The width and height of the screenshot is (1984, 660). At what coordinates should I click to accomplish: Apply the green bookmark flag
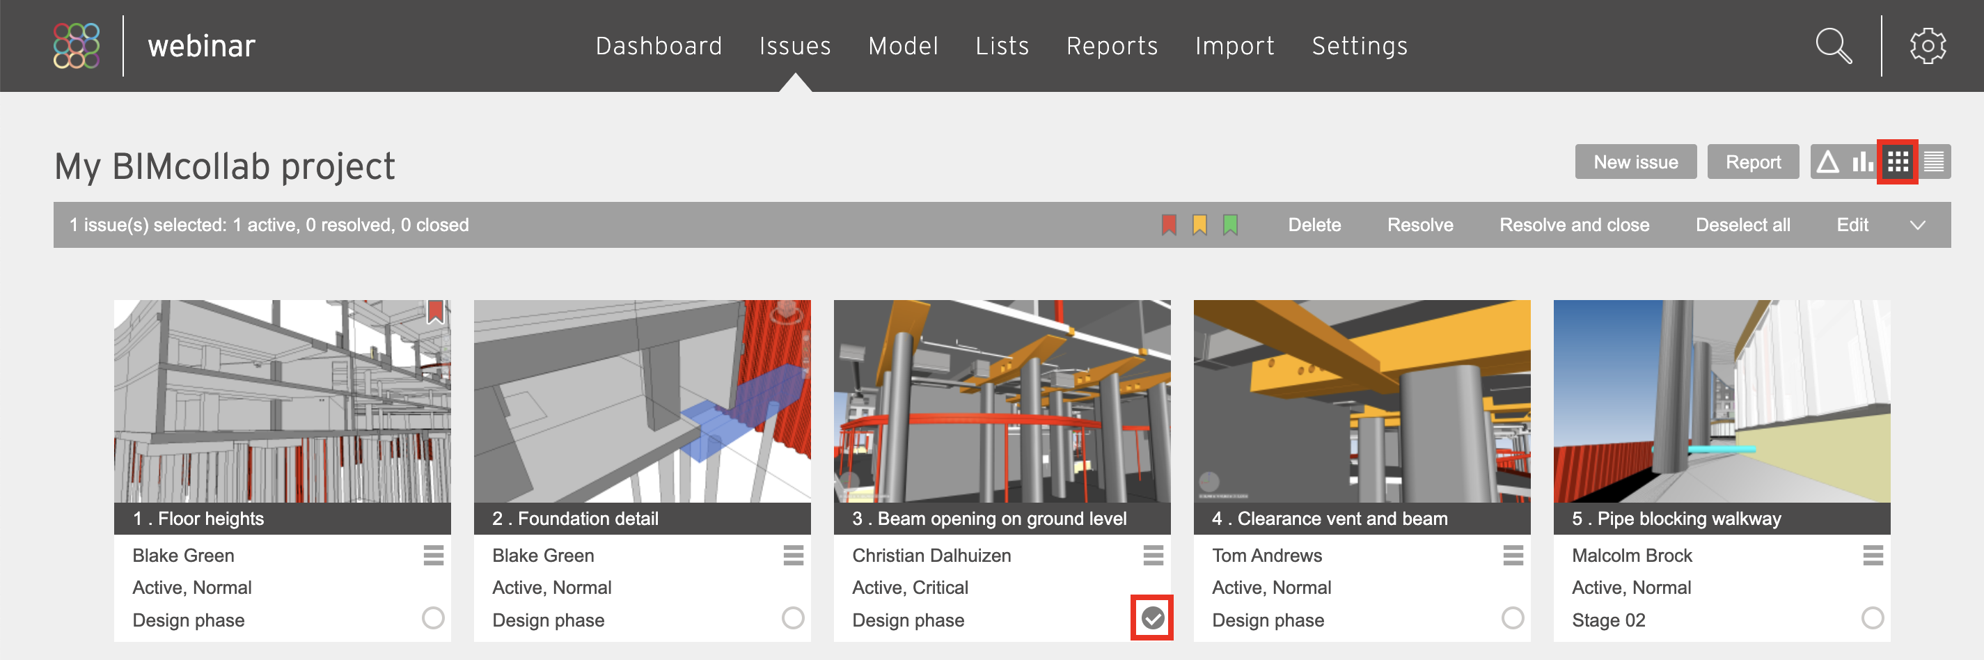point(1230,225)
